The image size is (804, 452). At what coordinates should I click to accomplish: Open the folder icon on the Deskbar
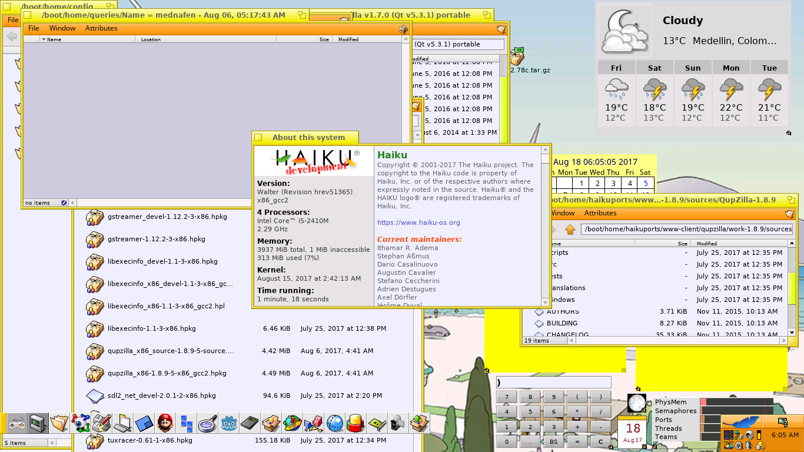click(59, 423)
